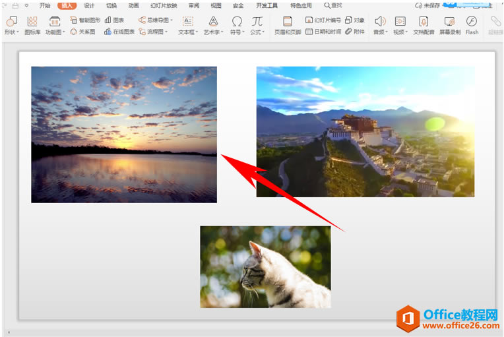Open the 形状 shapes tool
Image resolution: width=504 pixels, height=337 pixels.
click(x=12, y=25)
